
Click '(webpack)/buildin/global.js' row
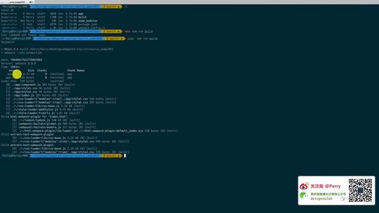click(x=54, y=124)
